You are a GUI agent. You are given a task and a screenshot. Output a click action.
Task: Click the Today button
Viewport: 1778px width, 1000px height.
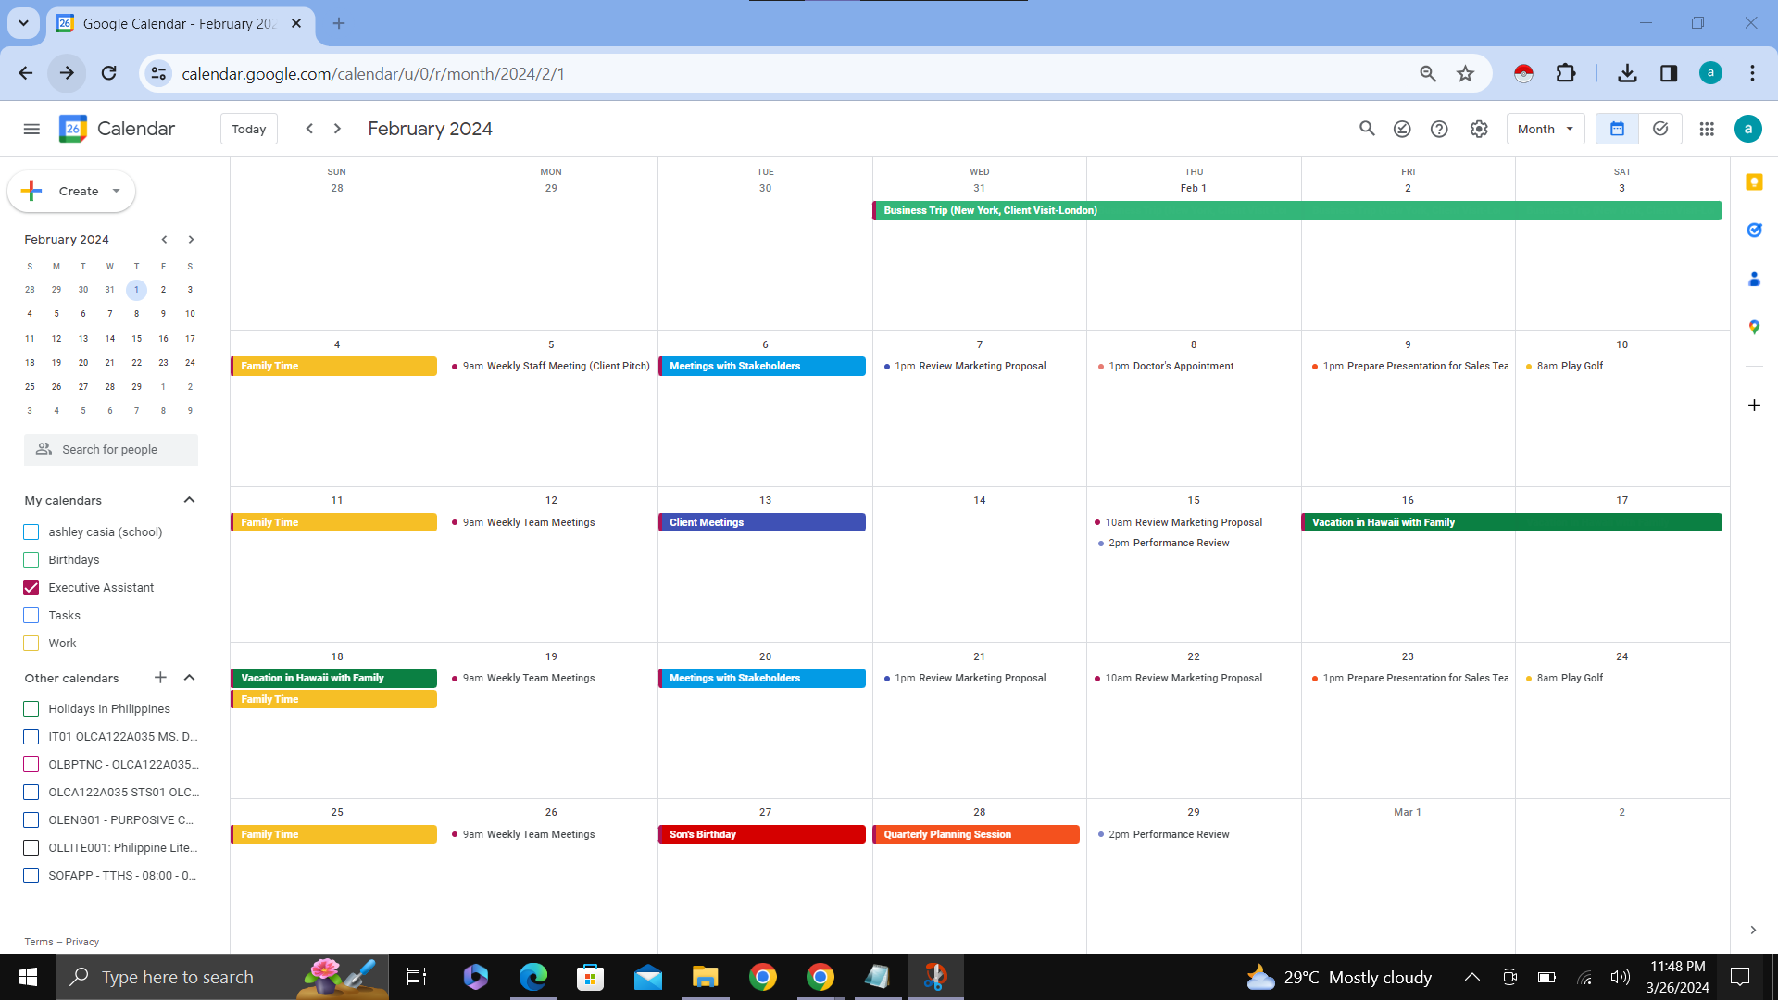tap(248, 129)
